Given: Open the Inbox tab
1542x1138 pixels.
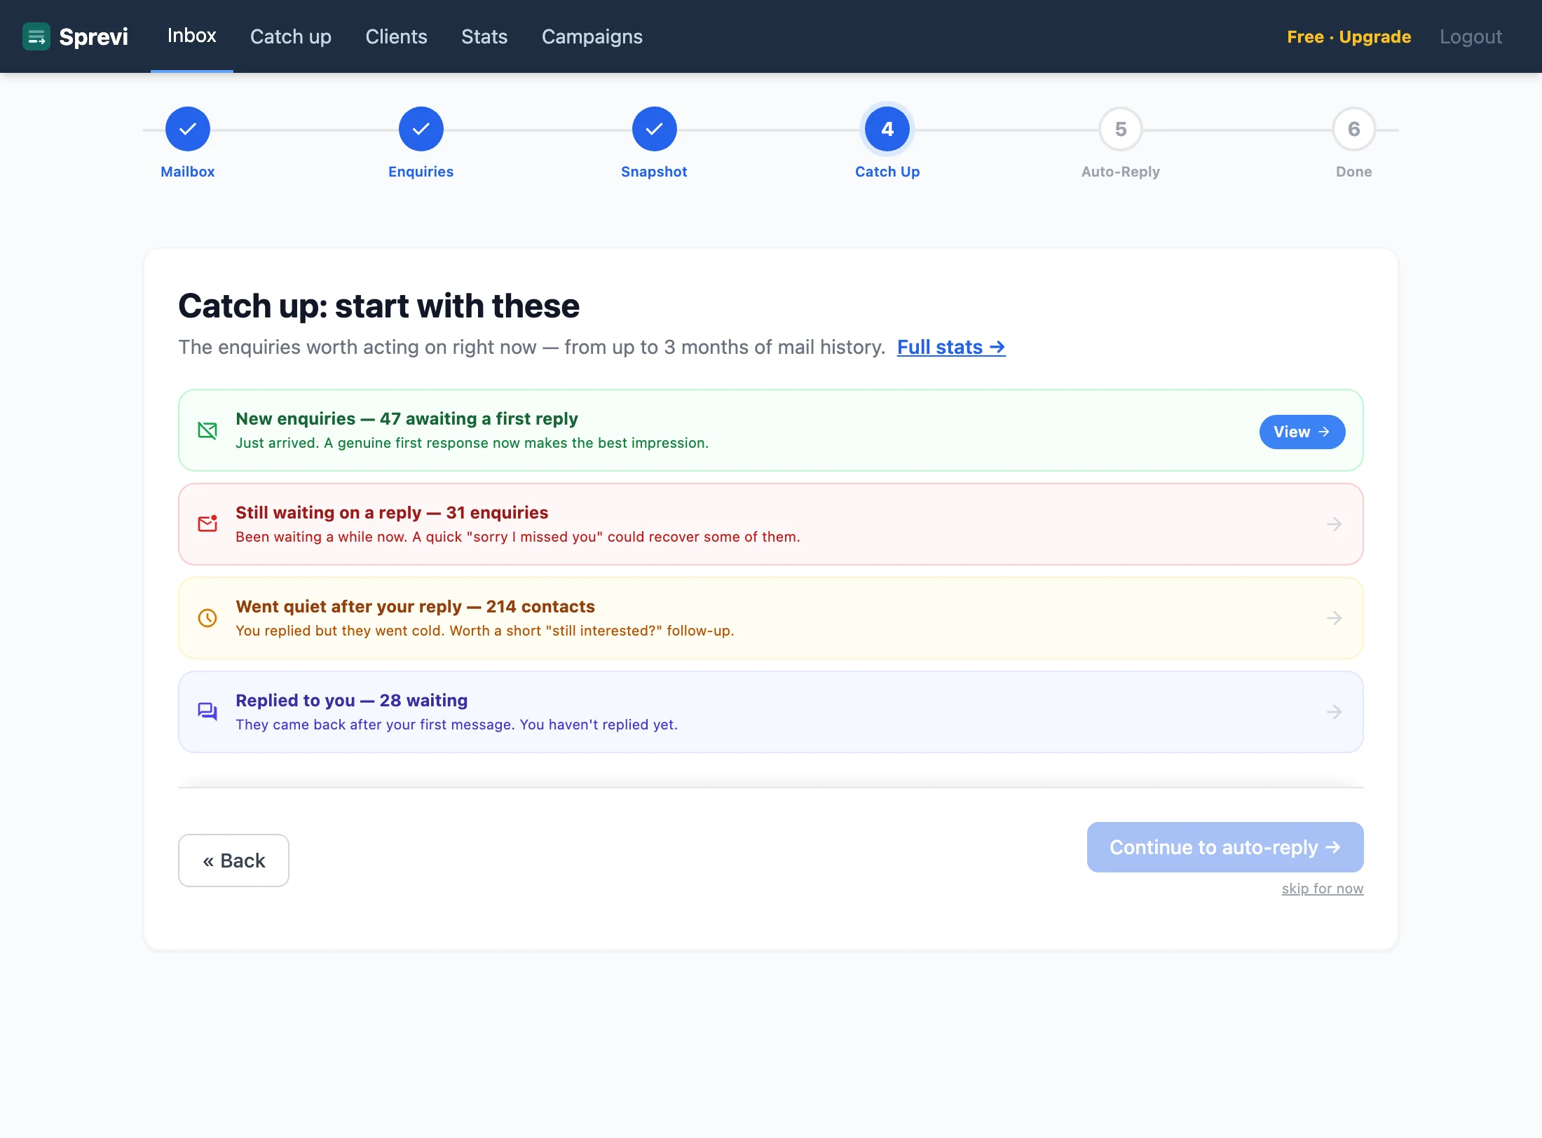Looking at the screenshot, I should tap(191, 36).
